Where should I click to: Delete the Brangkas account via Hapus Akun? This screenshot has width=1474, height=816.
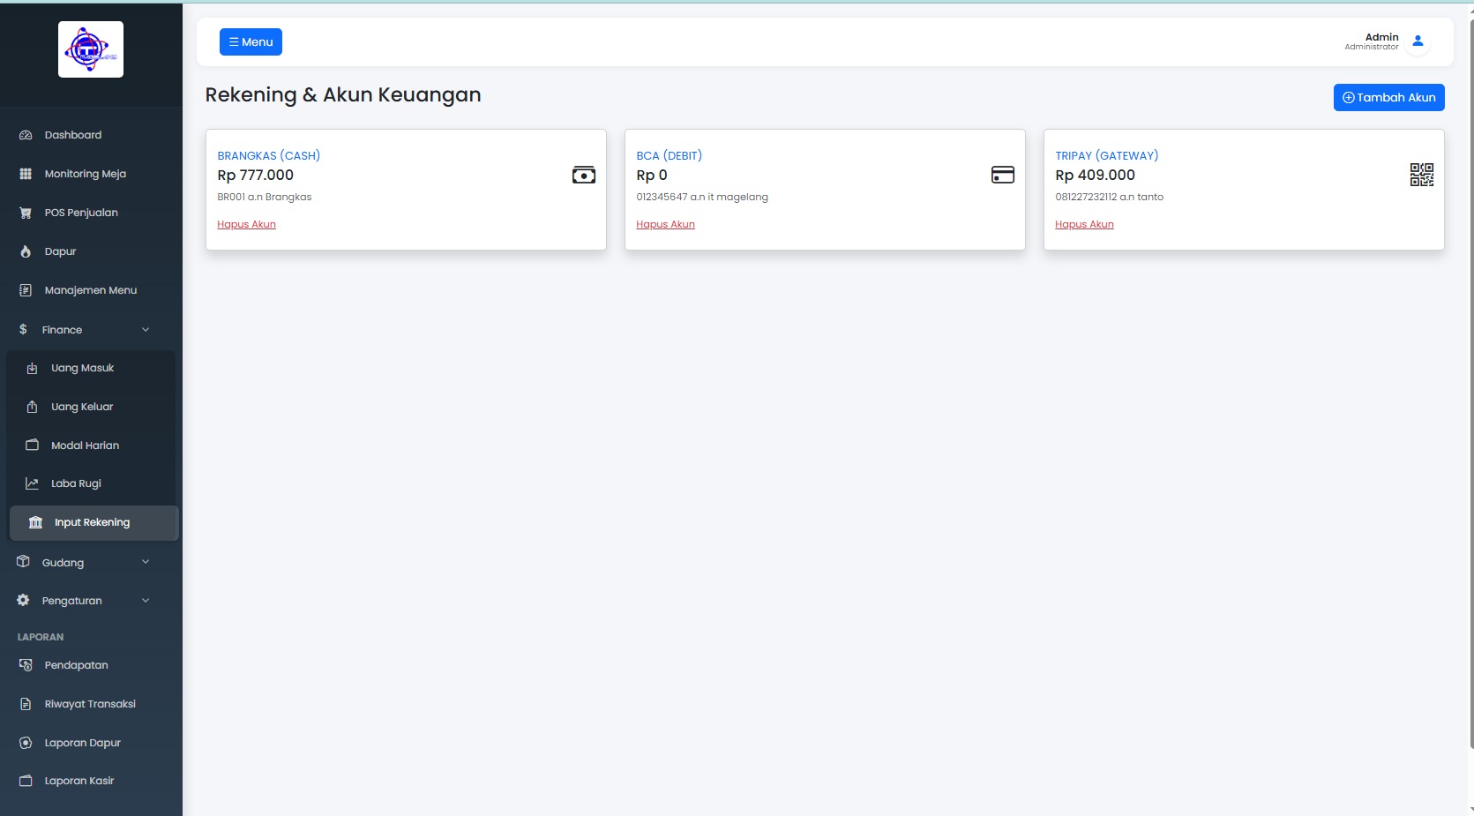(246, 224)
